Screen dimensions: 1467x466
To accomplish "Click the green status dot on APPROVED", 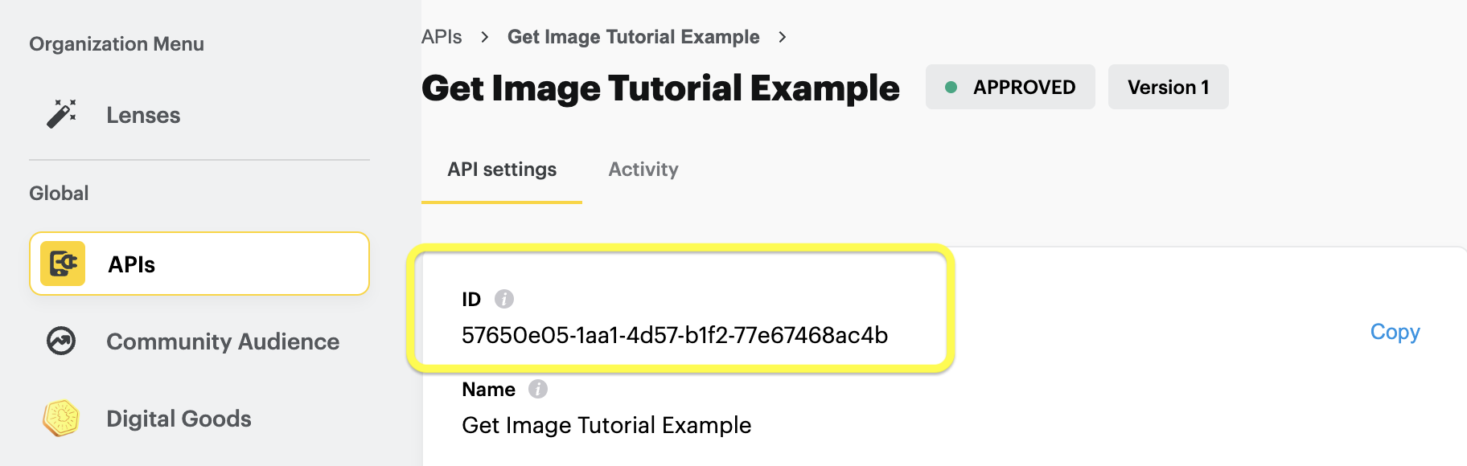I will tap(951, 87).
